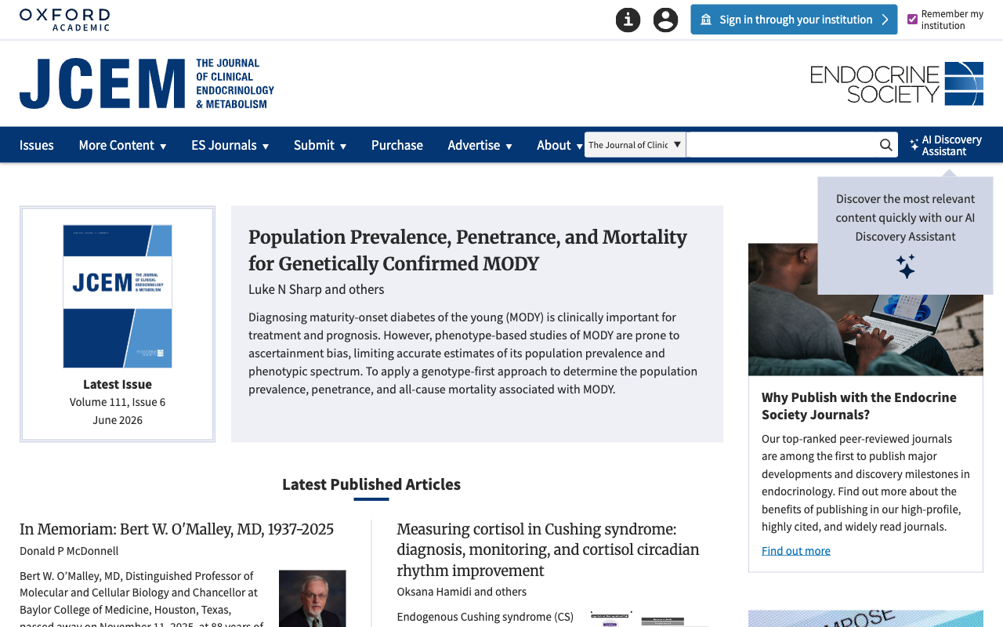Launch the AI Discovery Assistant
1003x627 pixels.
tap(945, 145)
